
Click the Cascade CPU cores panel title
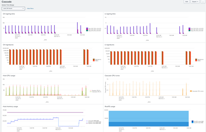tap(112, 75)
